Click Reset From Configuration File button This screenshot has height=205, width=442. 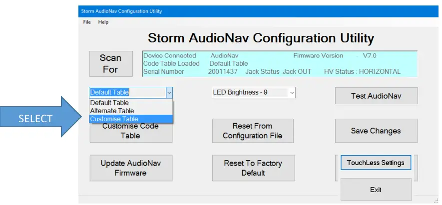[253, 131]
